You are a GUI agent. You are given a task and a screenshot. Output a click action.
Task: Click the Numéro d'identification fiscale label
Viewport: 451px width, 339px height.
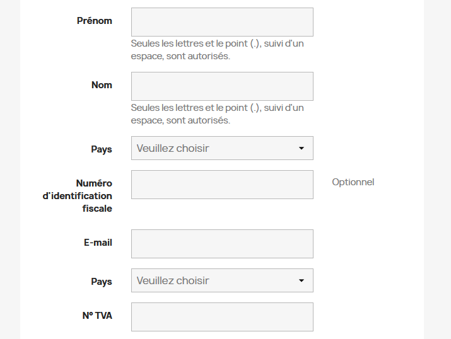coord(78,196)
